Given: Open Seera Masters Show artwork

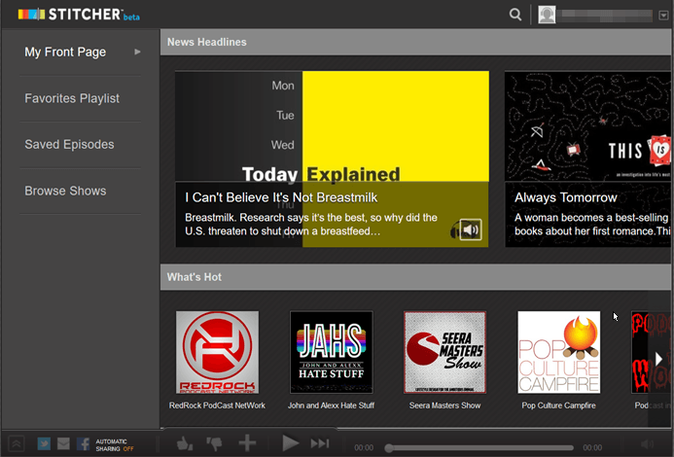Looking at the screenshot, I should 444,352.
